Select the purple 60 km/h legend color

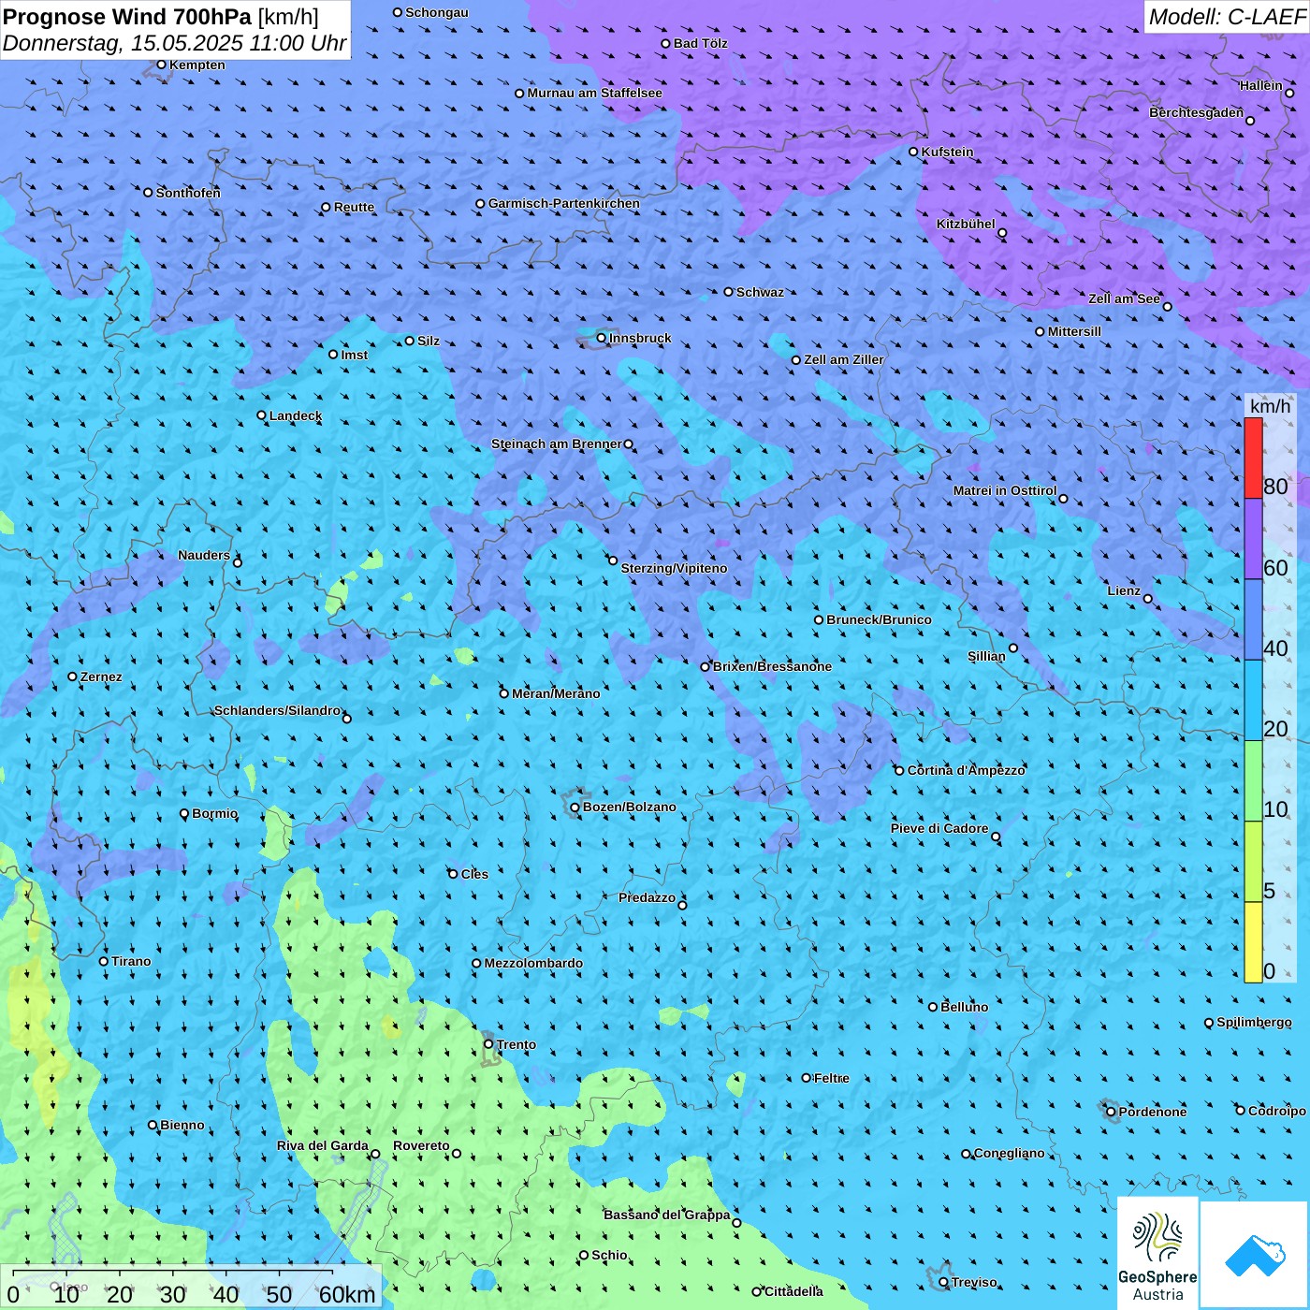point(1253,539)
